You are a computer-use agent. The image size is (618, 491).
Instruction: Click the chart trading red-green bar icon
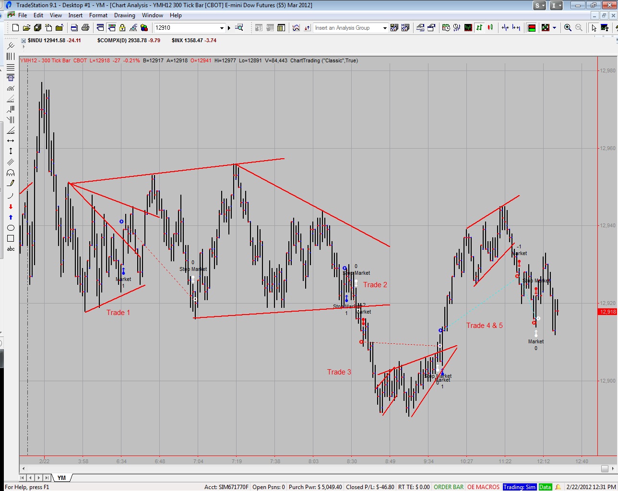pos(531,28)
